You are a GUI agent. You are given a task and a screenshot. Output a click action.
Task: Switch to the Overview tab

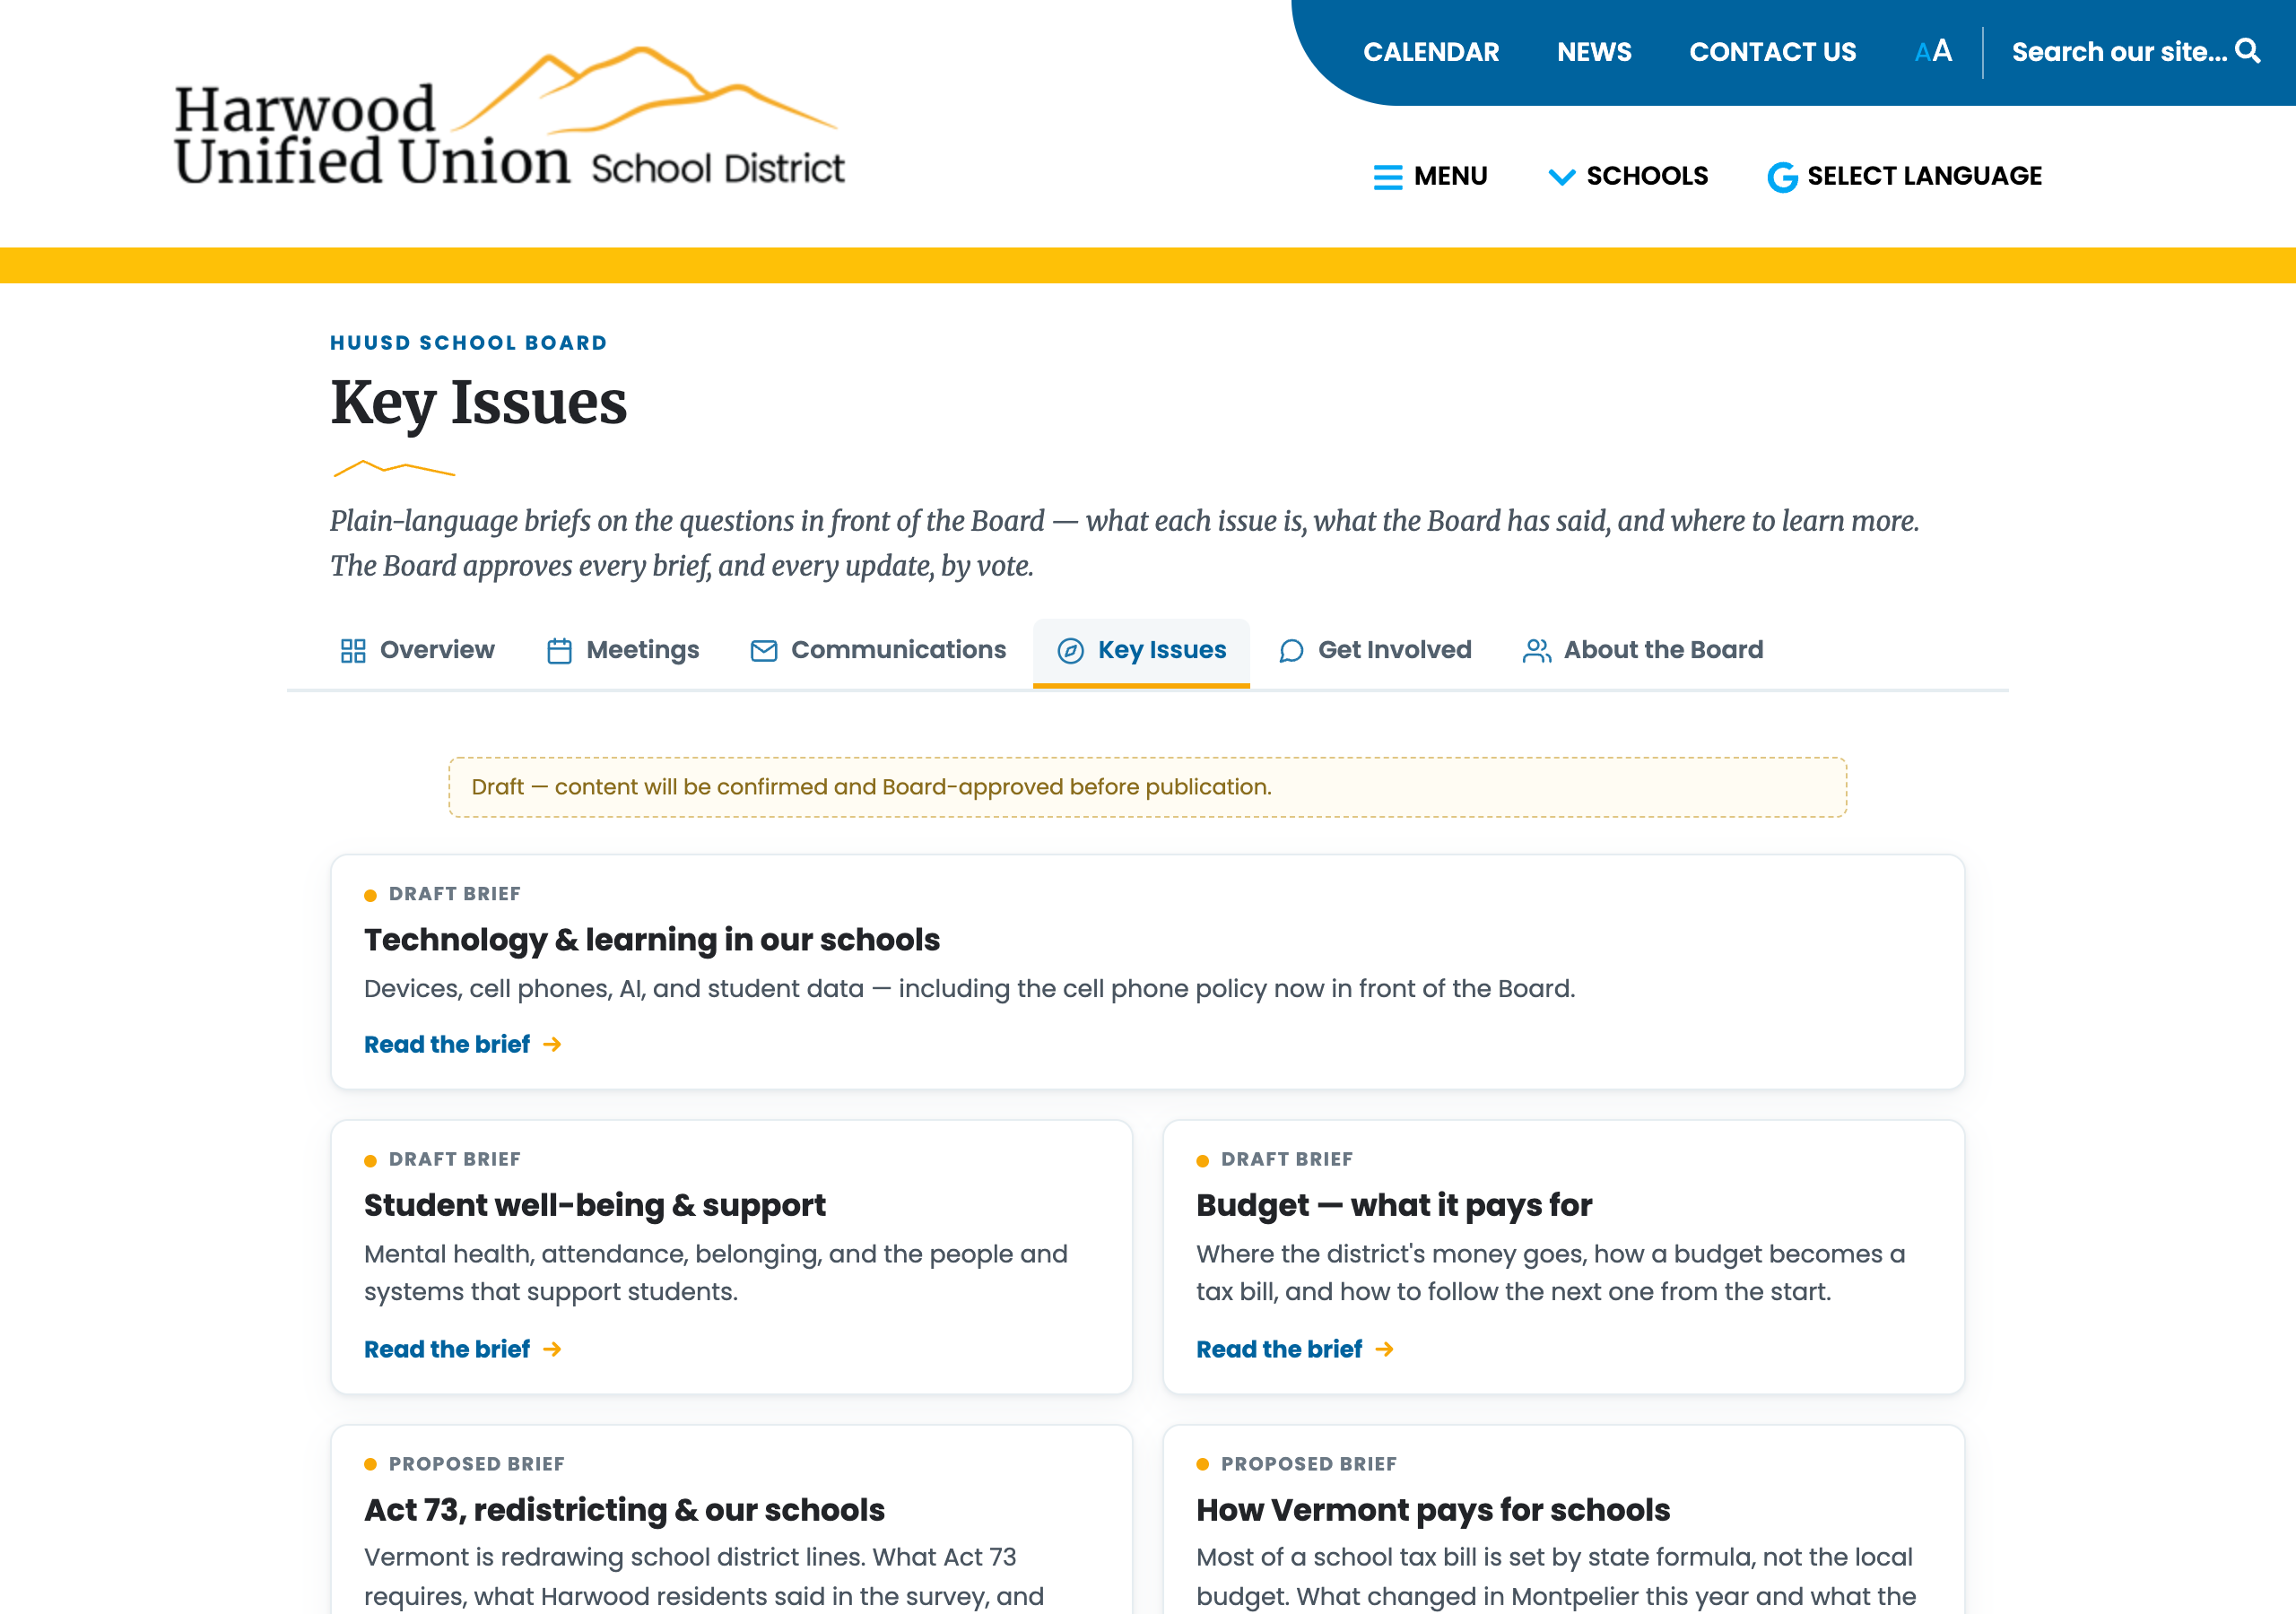coord(417,651)
